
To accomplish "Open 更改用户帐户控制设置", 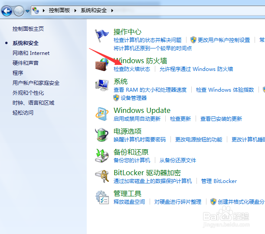I will point(224,40).
